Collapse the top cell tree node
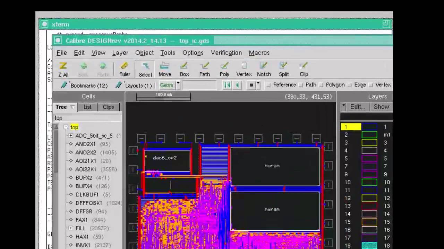This screenshot has width=444, height=249. coord(66,127)
